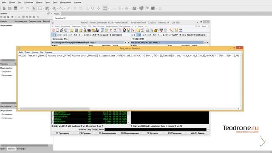Click the Delete selection X icon
Image resolution: width=272 pixels, height=153 pixels.
(75, 8)
